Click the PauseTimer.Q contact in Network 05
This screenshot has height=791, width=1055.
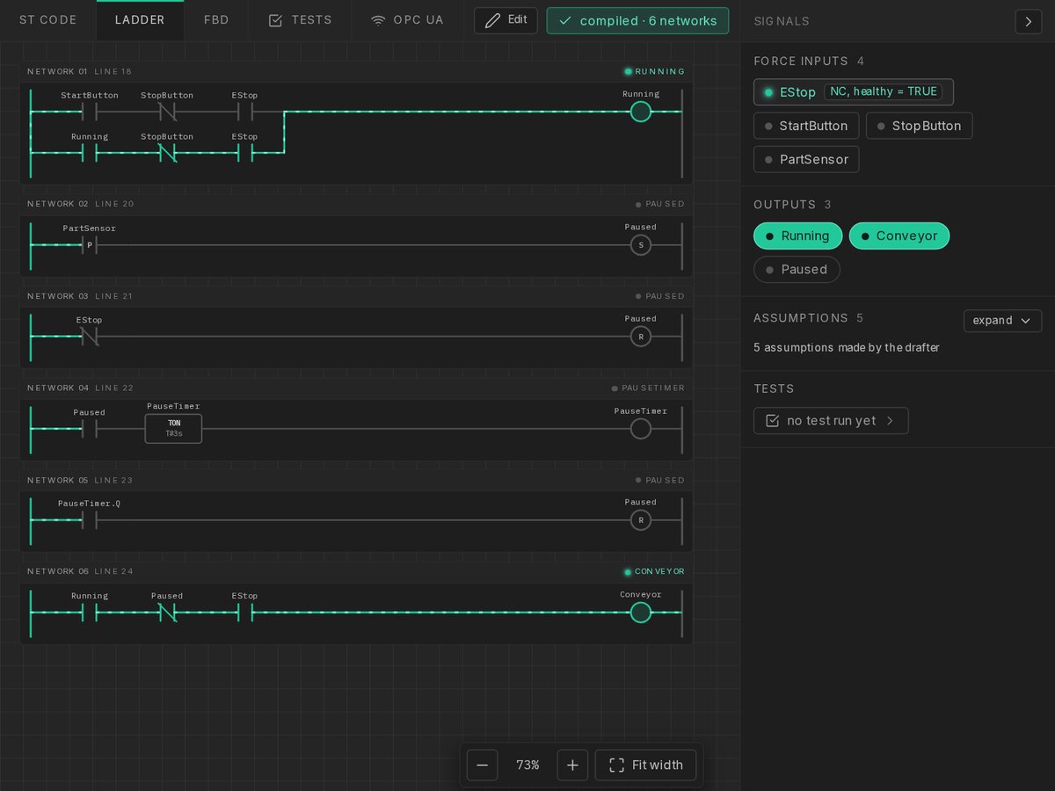pos(89,520)
